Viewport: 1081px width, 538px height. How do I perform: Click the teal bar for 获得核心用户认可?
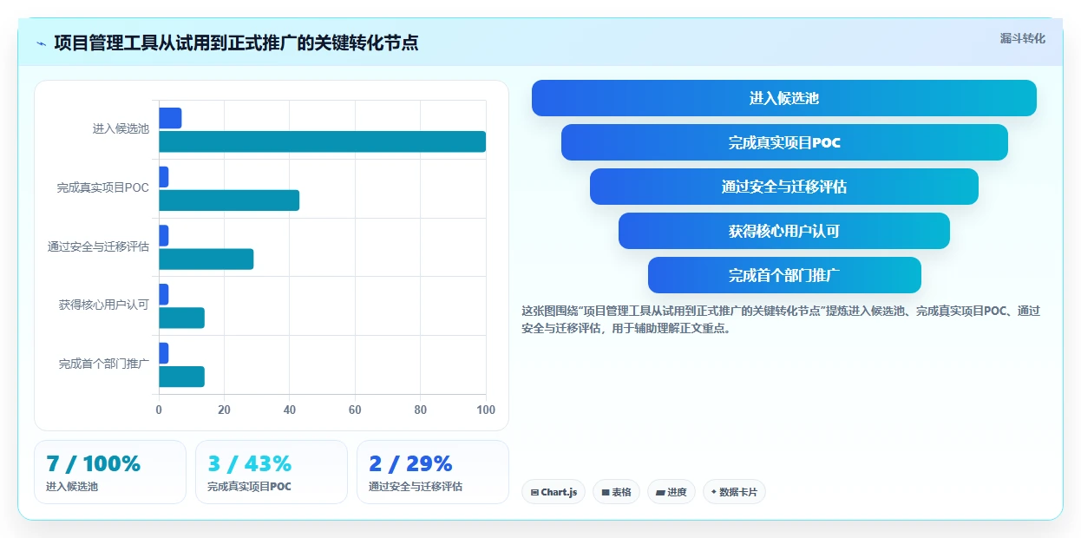tap(181, 318)
